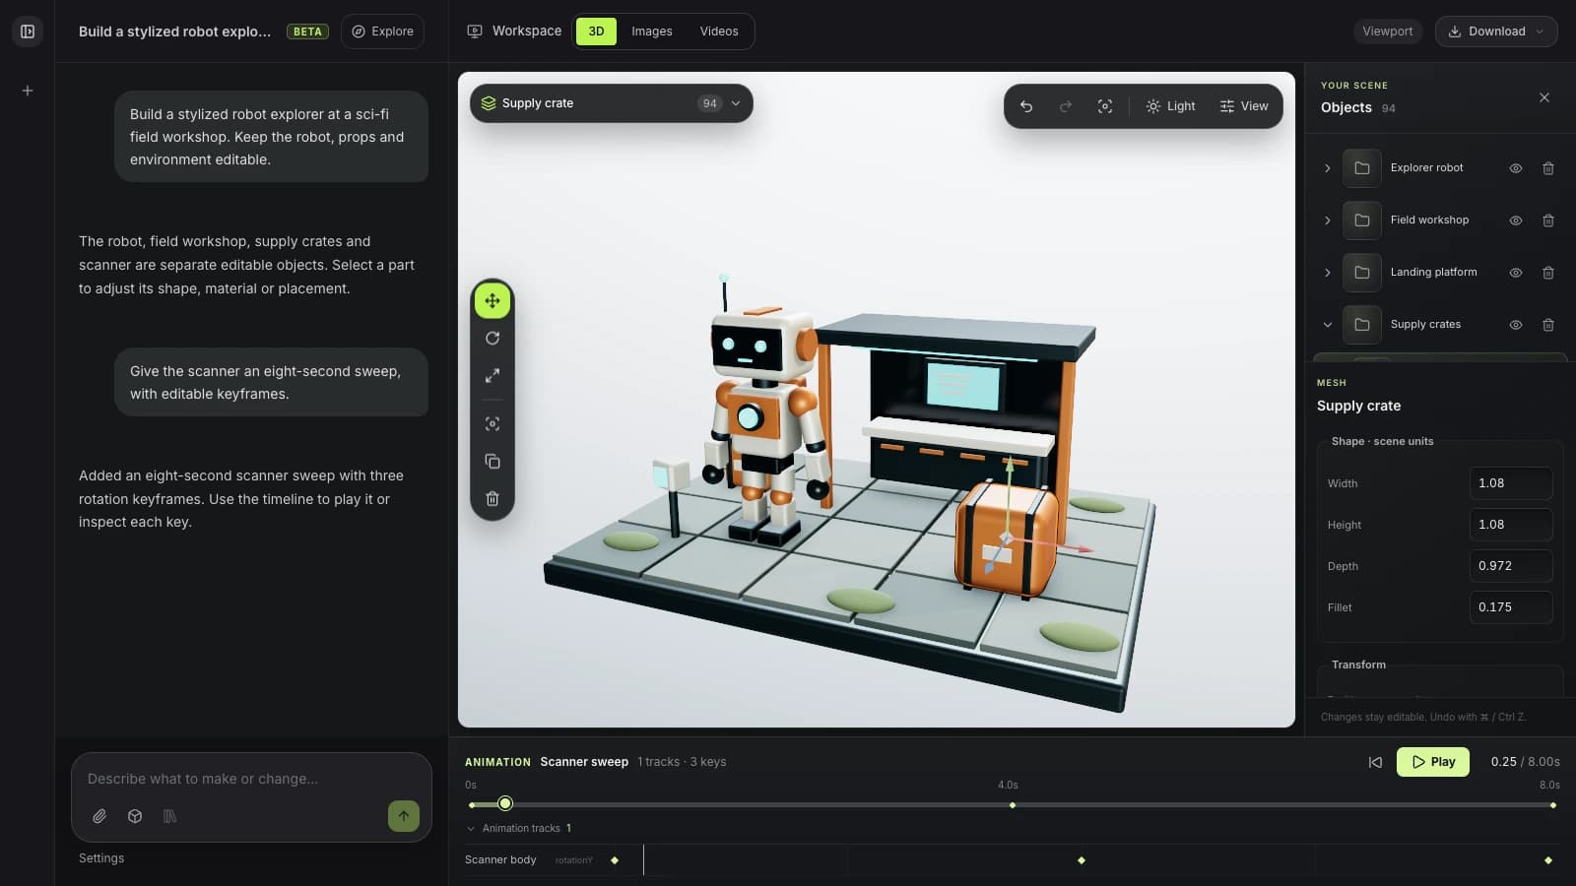Screen dimensions: 1576x886
Task: Switch to the Videos tab
Action: tap(719, 32)
